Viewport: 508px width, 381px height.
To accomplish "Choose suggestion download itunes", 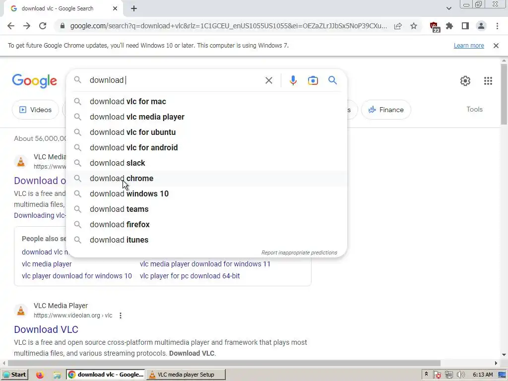I will tap(206, 240).
